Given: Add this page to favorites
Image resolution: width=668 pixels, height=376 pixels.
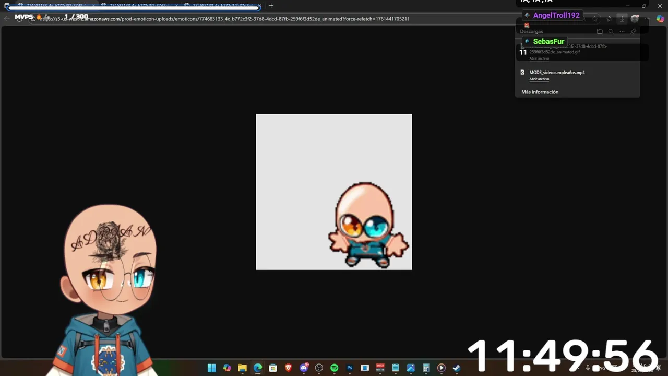Looking at the screenshot, I should [x=595, y=19].
